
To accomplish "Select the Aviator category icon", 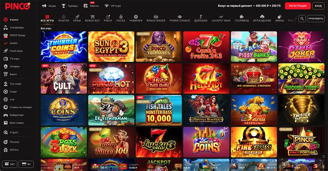I will (63, 17).
